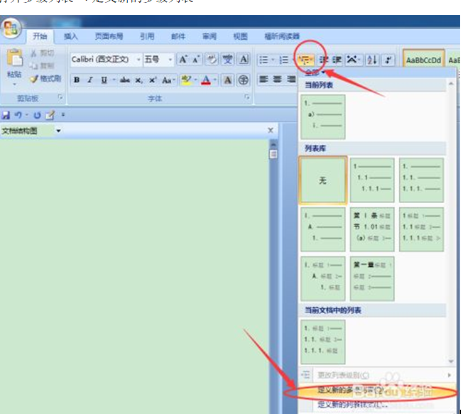Switch to the 邮件 (Mailings) tab
This screenshot has height=414, width=463.
point(178,36)
